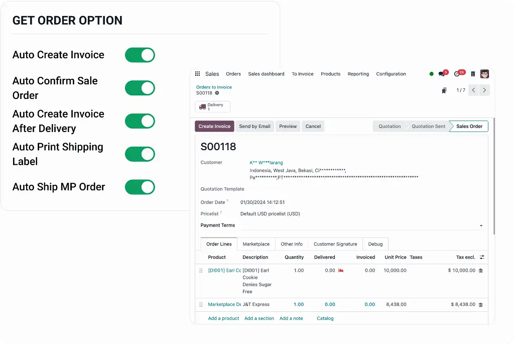Image resolution: width=514 pixels, height=344 pixels.
Task: Click the drag handle of Marketplace Delivery line
Action: click(x=201, y=304)
